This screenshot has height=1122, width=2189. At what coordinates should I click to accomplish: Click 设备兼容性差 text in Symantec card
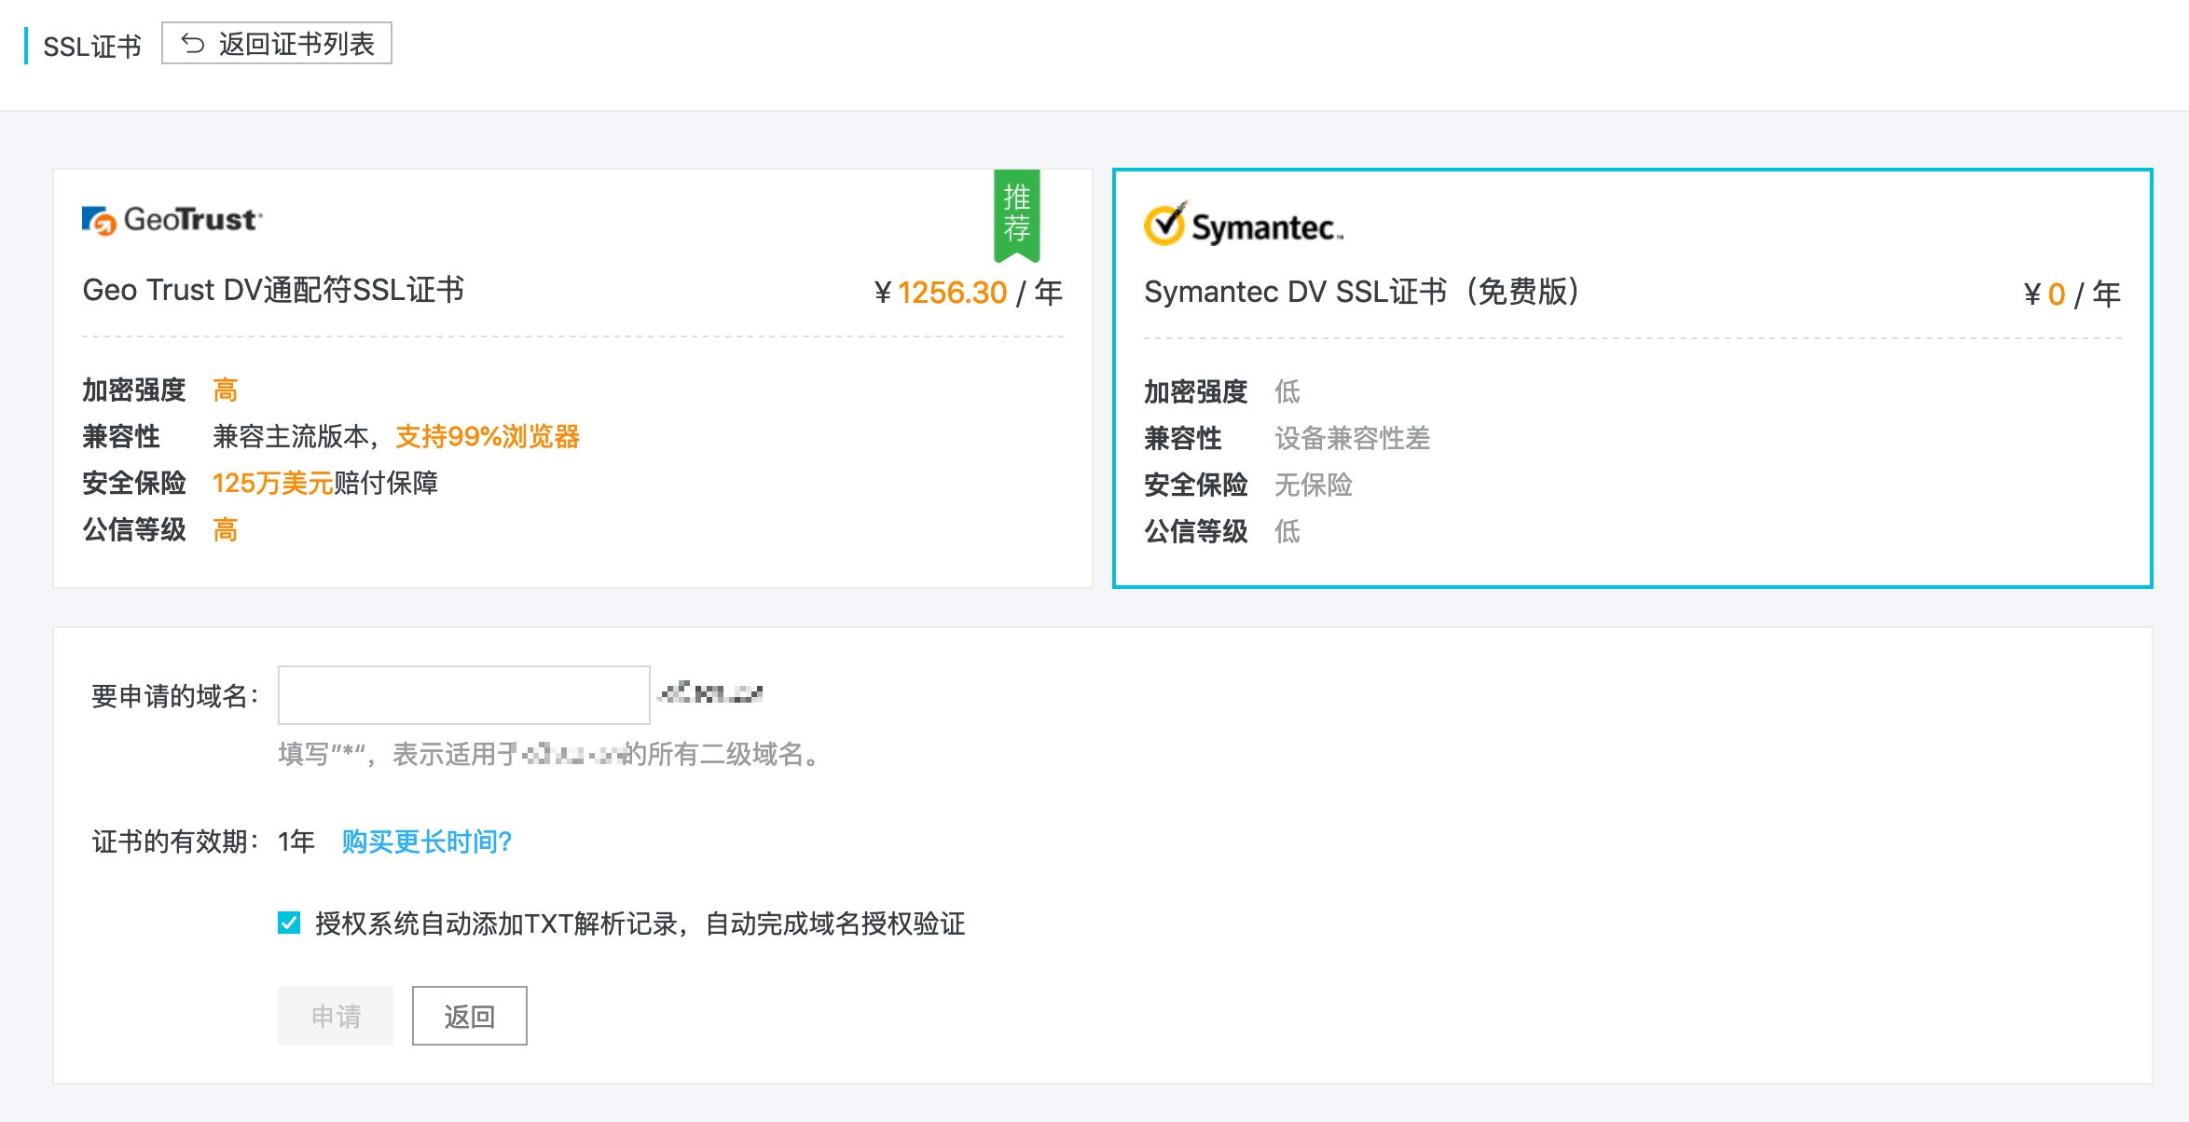pyautogui.click(x=1352, y=438)
